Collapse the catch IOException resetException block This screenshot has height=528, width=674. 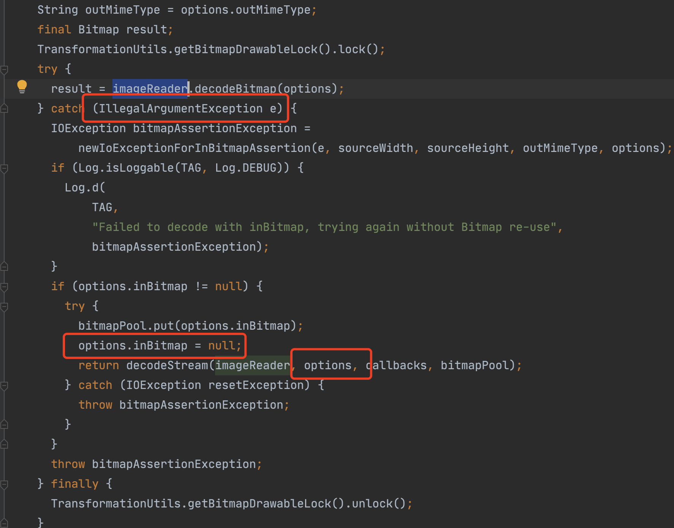pos(5,385)
